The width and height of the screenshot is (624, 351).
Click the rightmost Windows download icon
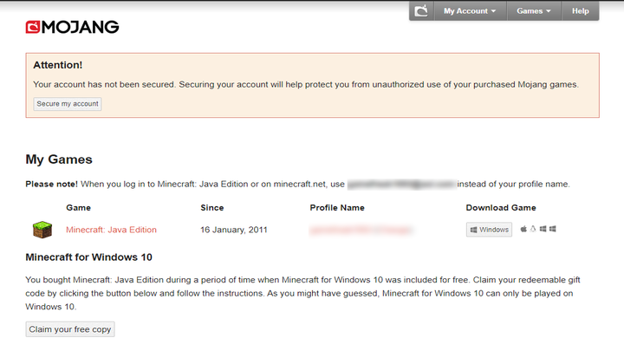pos(552,230)
